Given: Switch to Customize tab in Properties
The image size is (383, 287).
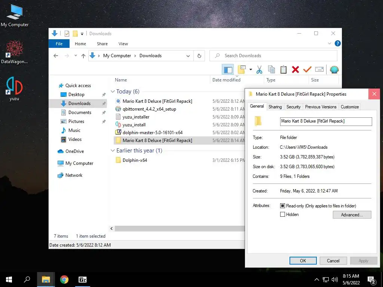Looking at the screenshot, I should pyautogui.click(x=350, y=107).
